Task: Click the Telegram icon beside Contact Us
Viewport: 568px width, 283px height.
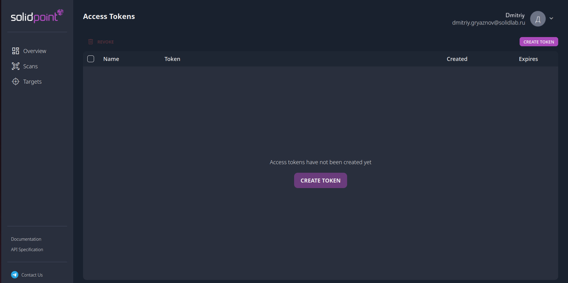Action: click(14, 275)
